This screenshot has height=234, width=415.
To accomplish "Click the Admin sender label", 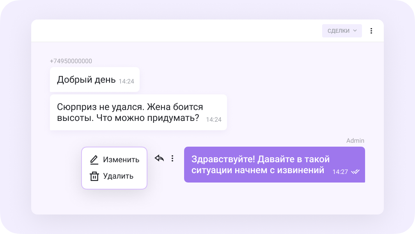I will click(355, 140).
